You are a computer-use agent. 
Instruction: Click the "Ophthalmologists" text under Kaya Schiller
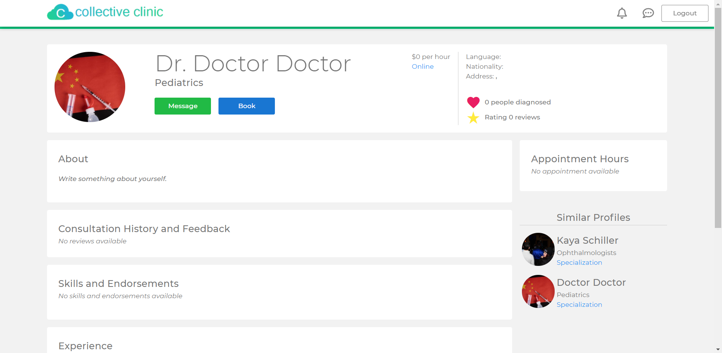(x=586, y=253)
